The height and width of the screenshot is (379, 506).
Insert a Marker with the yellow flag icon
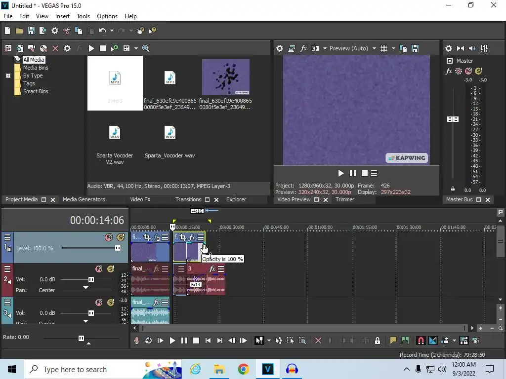[393, 341]
